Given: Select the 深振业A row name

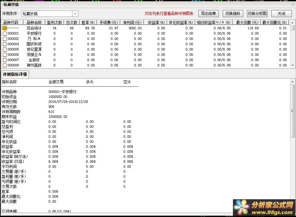Looking at the screenshot, I should (34, 55).
